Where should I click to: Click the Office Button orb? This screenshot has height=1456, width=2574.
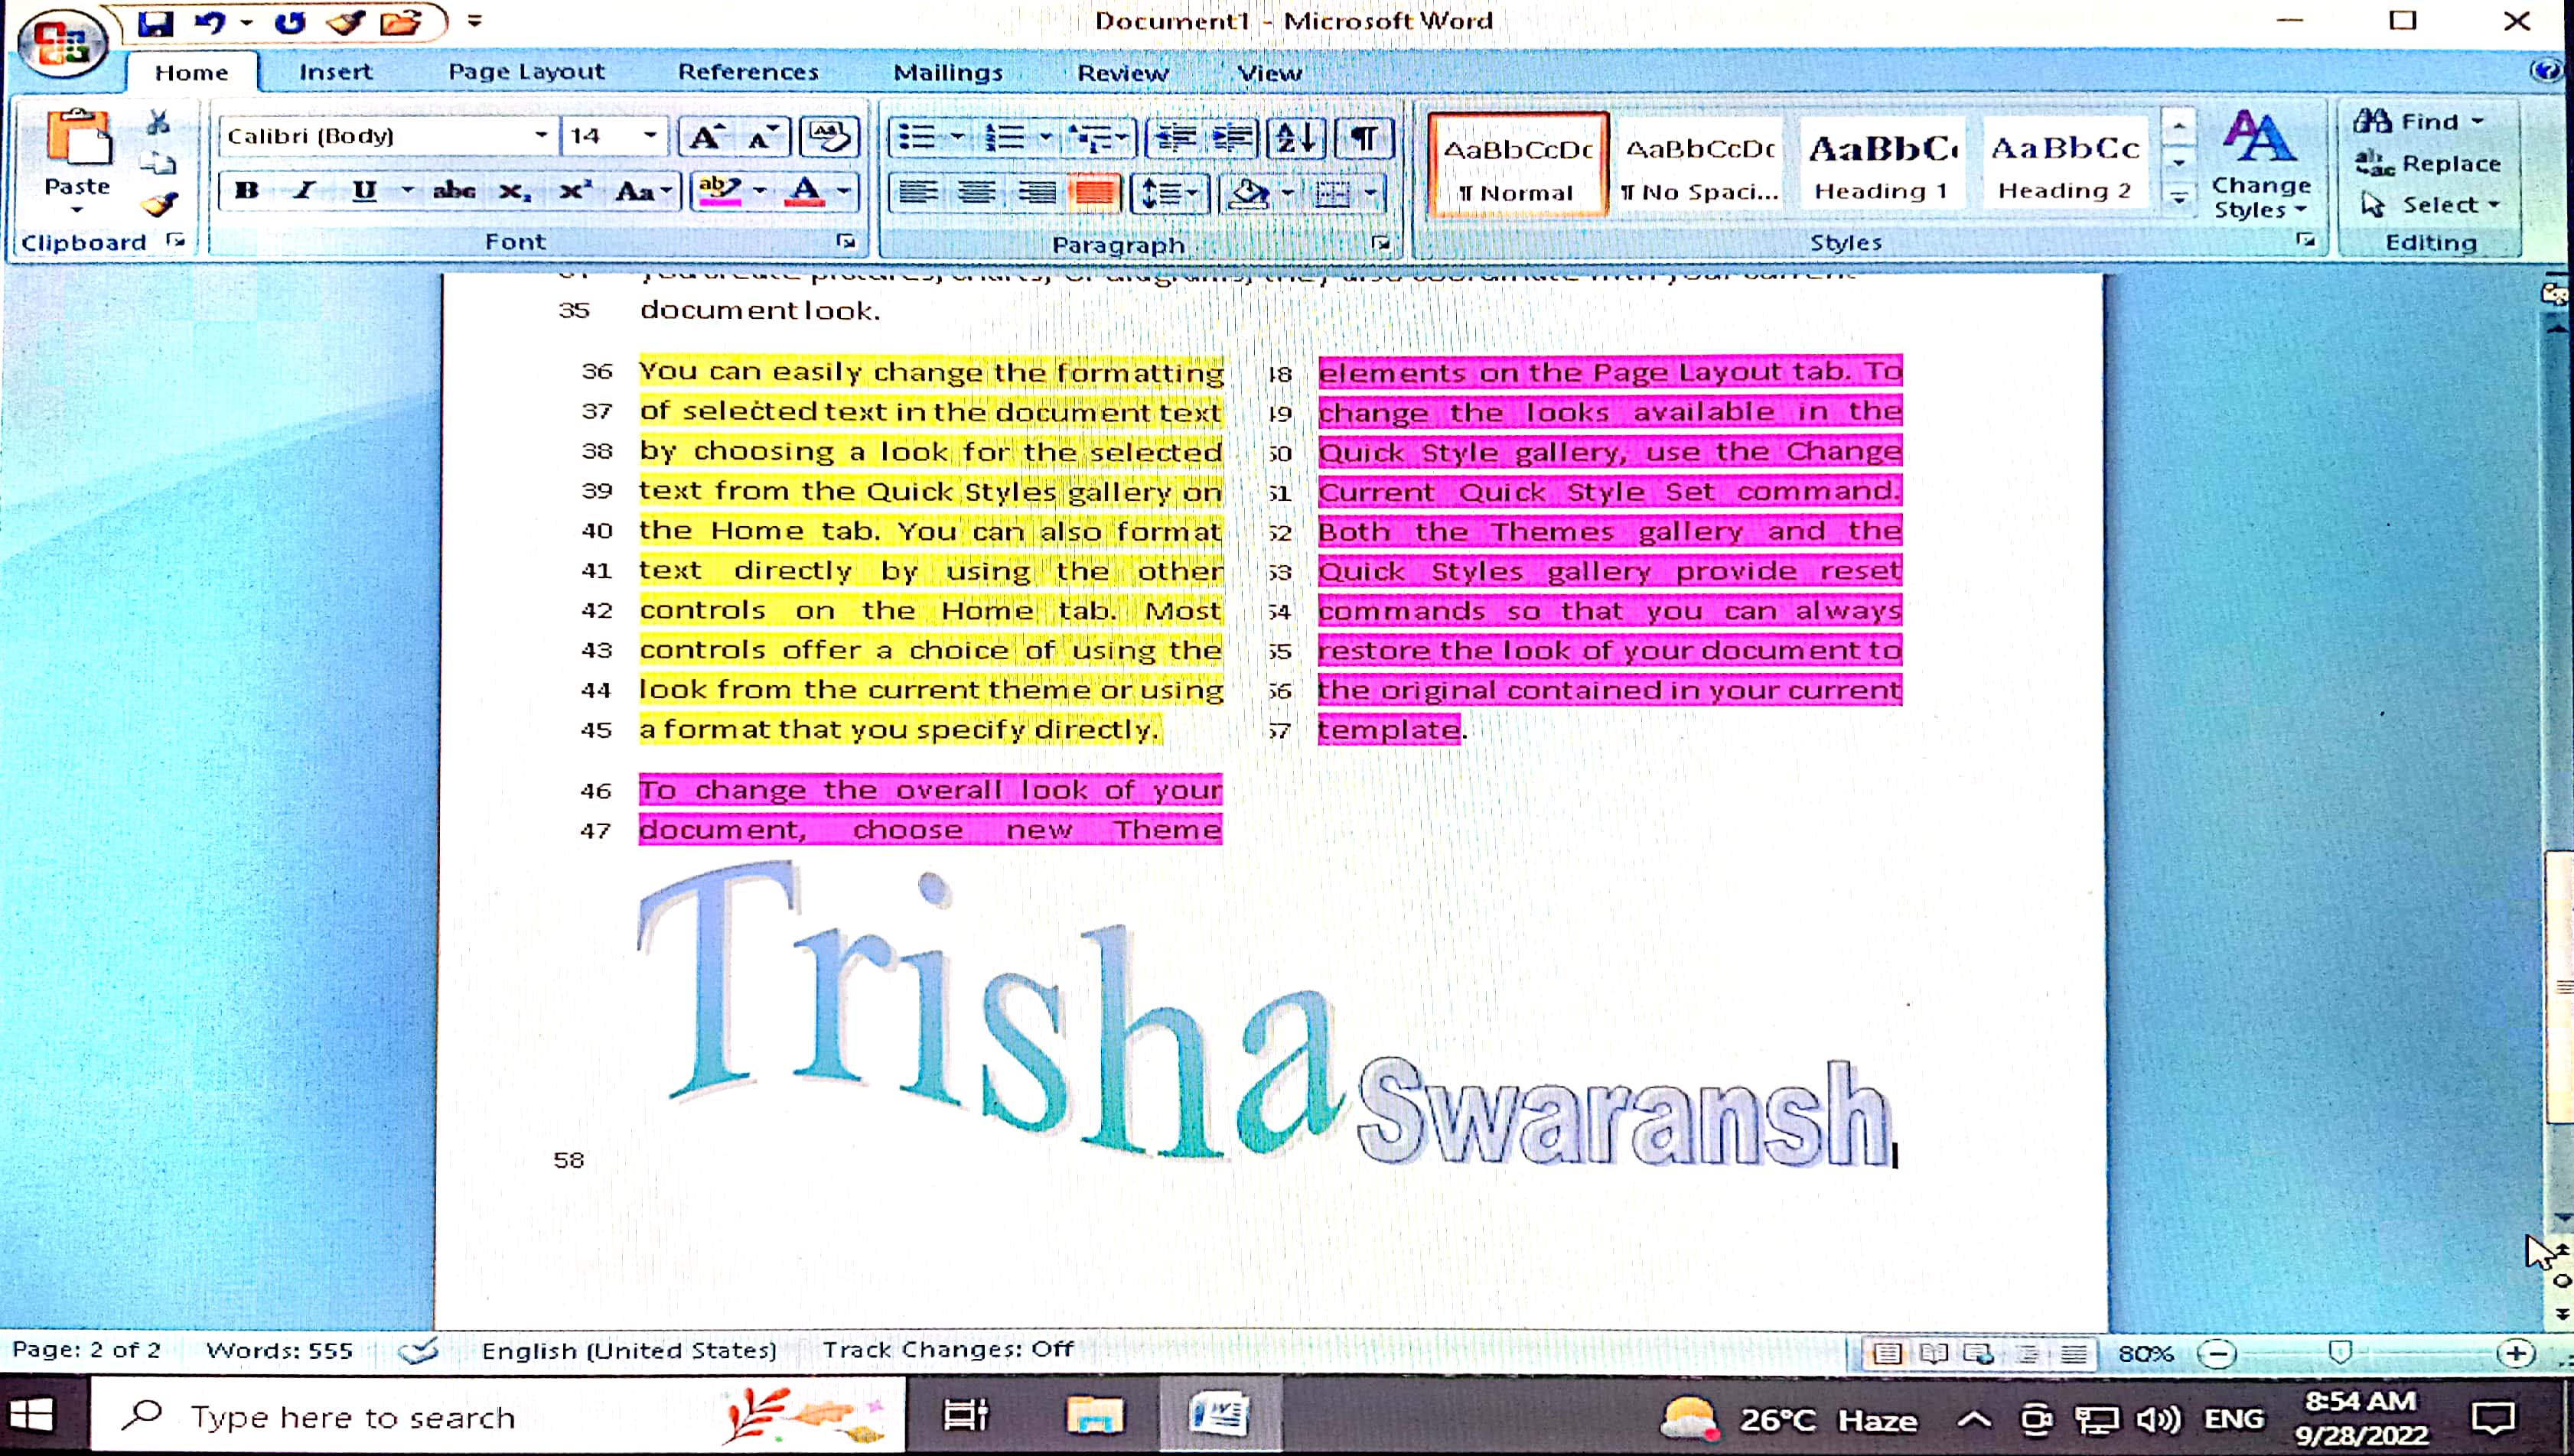[x=63, y=43]
